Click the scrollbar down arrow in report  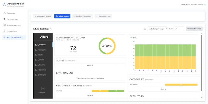coord(202,98)
